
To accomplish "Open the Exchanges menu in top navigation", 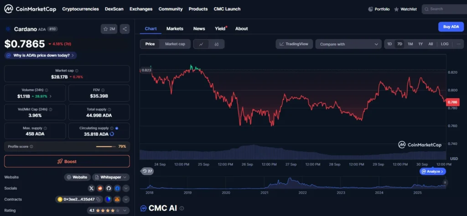I will (141, 9).
